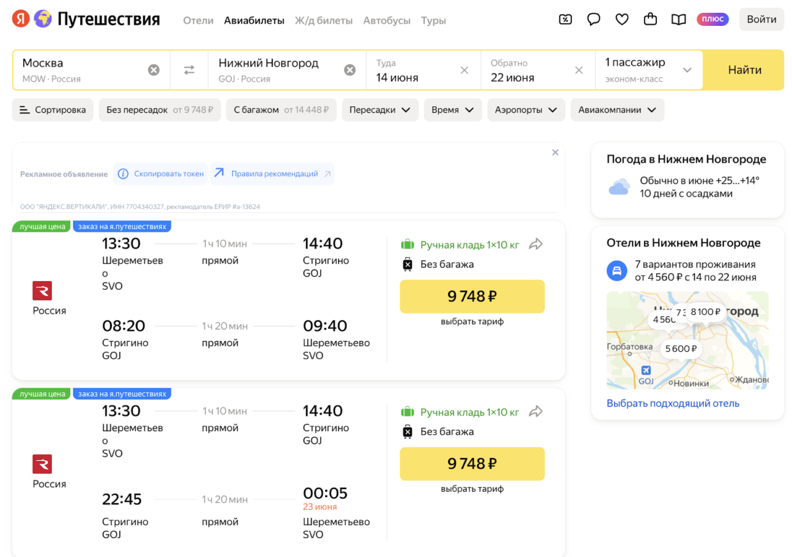The image size is (792, 557).
Task: Expand the Время filter dropdown
Action: coord(453,110)
